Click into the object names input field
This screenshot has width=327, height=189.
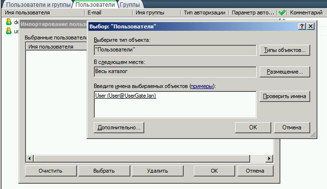tap(175, 104)
